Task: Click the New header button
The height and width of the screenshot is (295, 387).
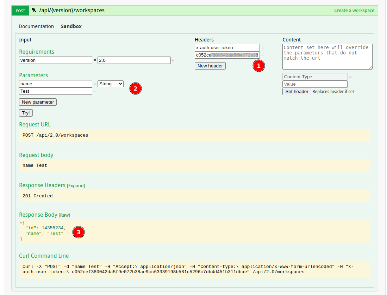Action: (210, 66)
